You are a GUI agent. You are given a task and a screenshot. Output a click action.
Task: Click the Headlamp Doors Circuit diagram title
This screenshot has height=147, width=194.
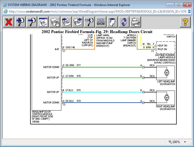97,32
